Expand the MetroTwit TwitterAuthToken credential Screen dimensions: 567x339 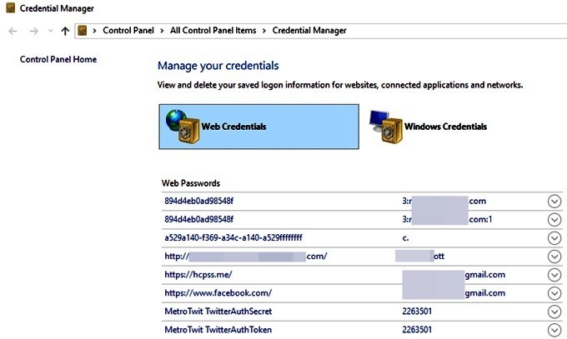click(554, 330)
